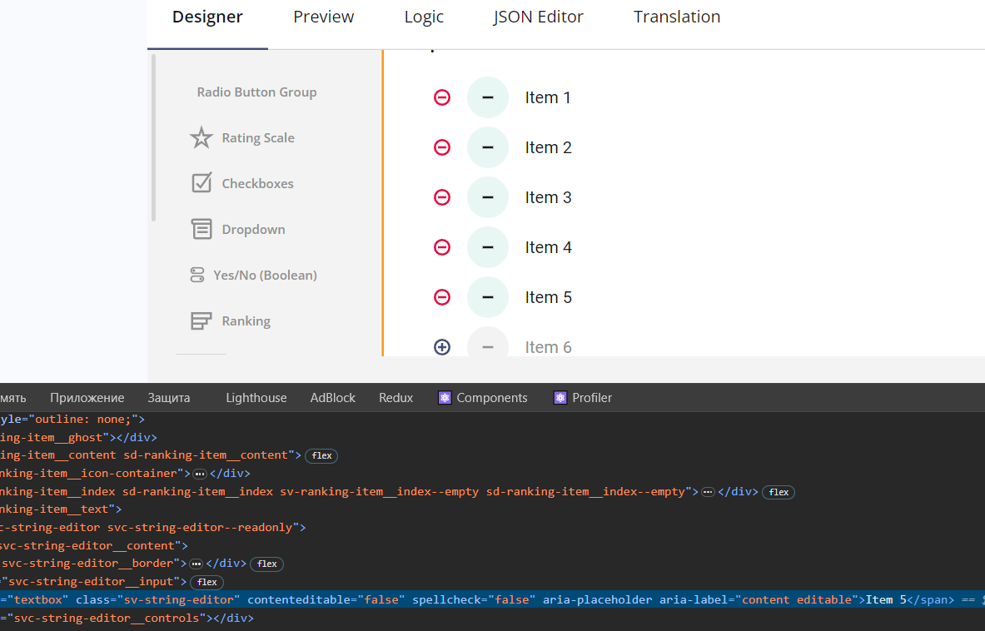Open the Lighthouse panel in DevTools

click(x=256, y=398)
